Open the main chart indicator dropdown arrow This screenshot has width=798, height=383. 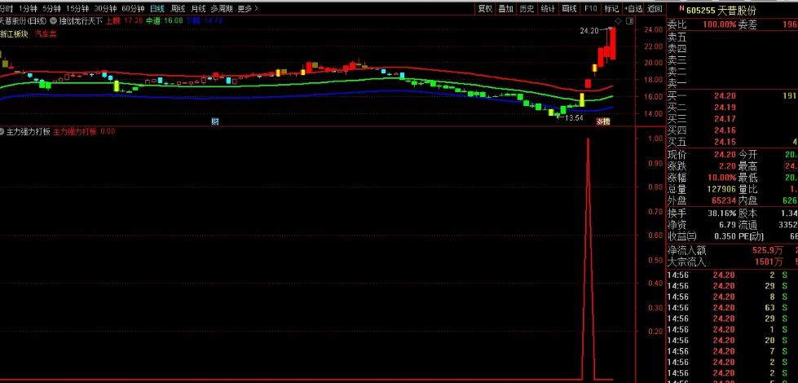coord(54,20)
